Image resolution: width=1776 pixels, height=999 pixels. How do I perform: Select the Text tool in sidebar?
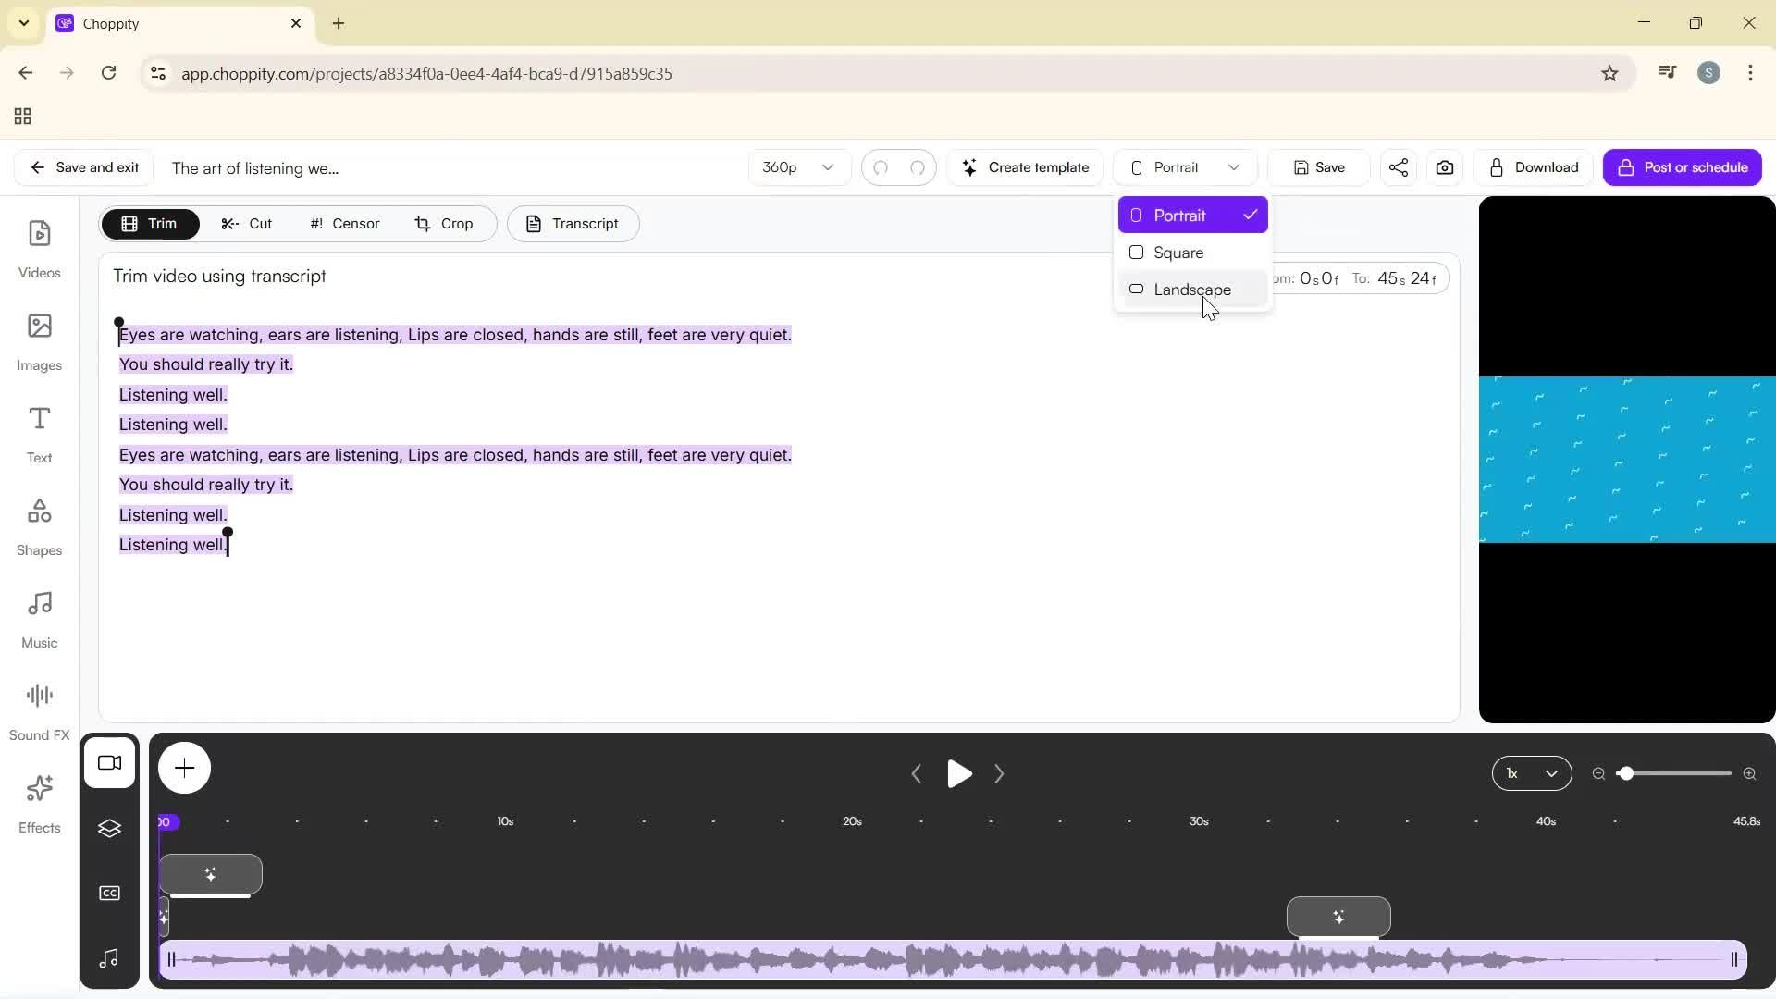tap(39, 433)
